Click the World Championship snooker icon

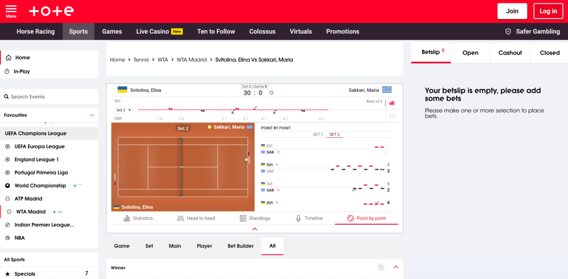pos(8,186)
